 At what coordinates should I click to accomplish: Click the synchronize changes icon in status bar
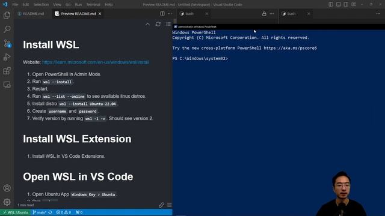[x=51, y=212]
